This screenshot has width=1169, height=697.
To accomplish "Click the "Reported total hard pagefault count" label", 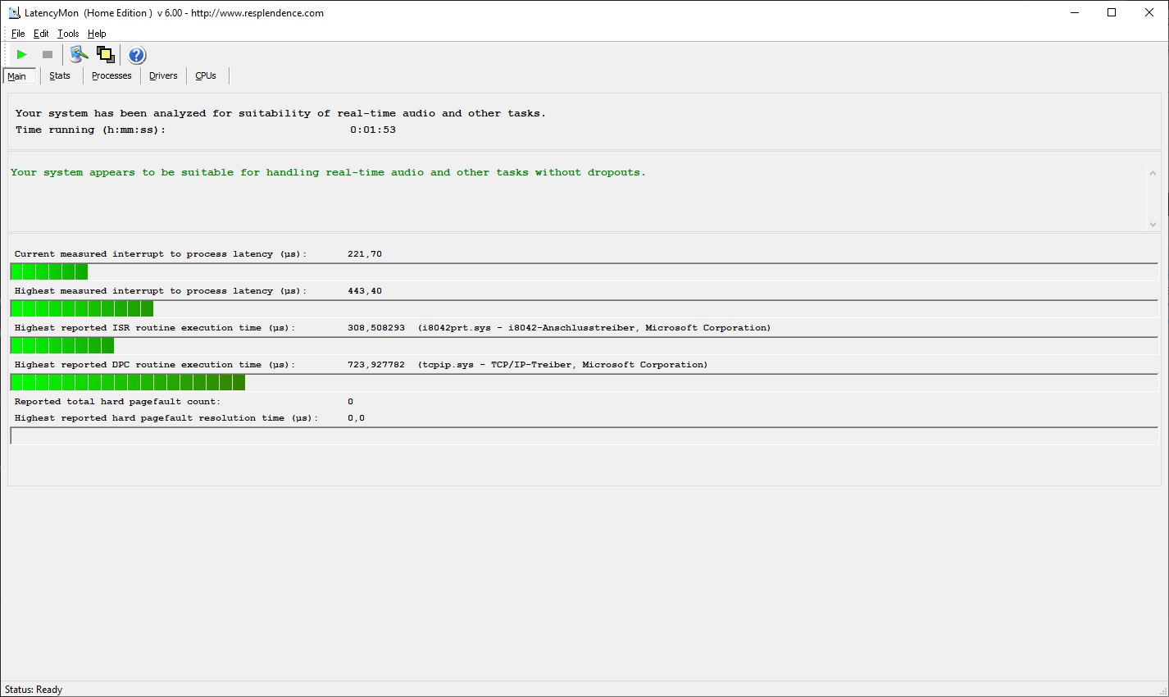I will pos(117,402).
